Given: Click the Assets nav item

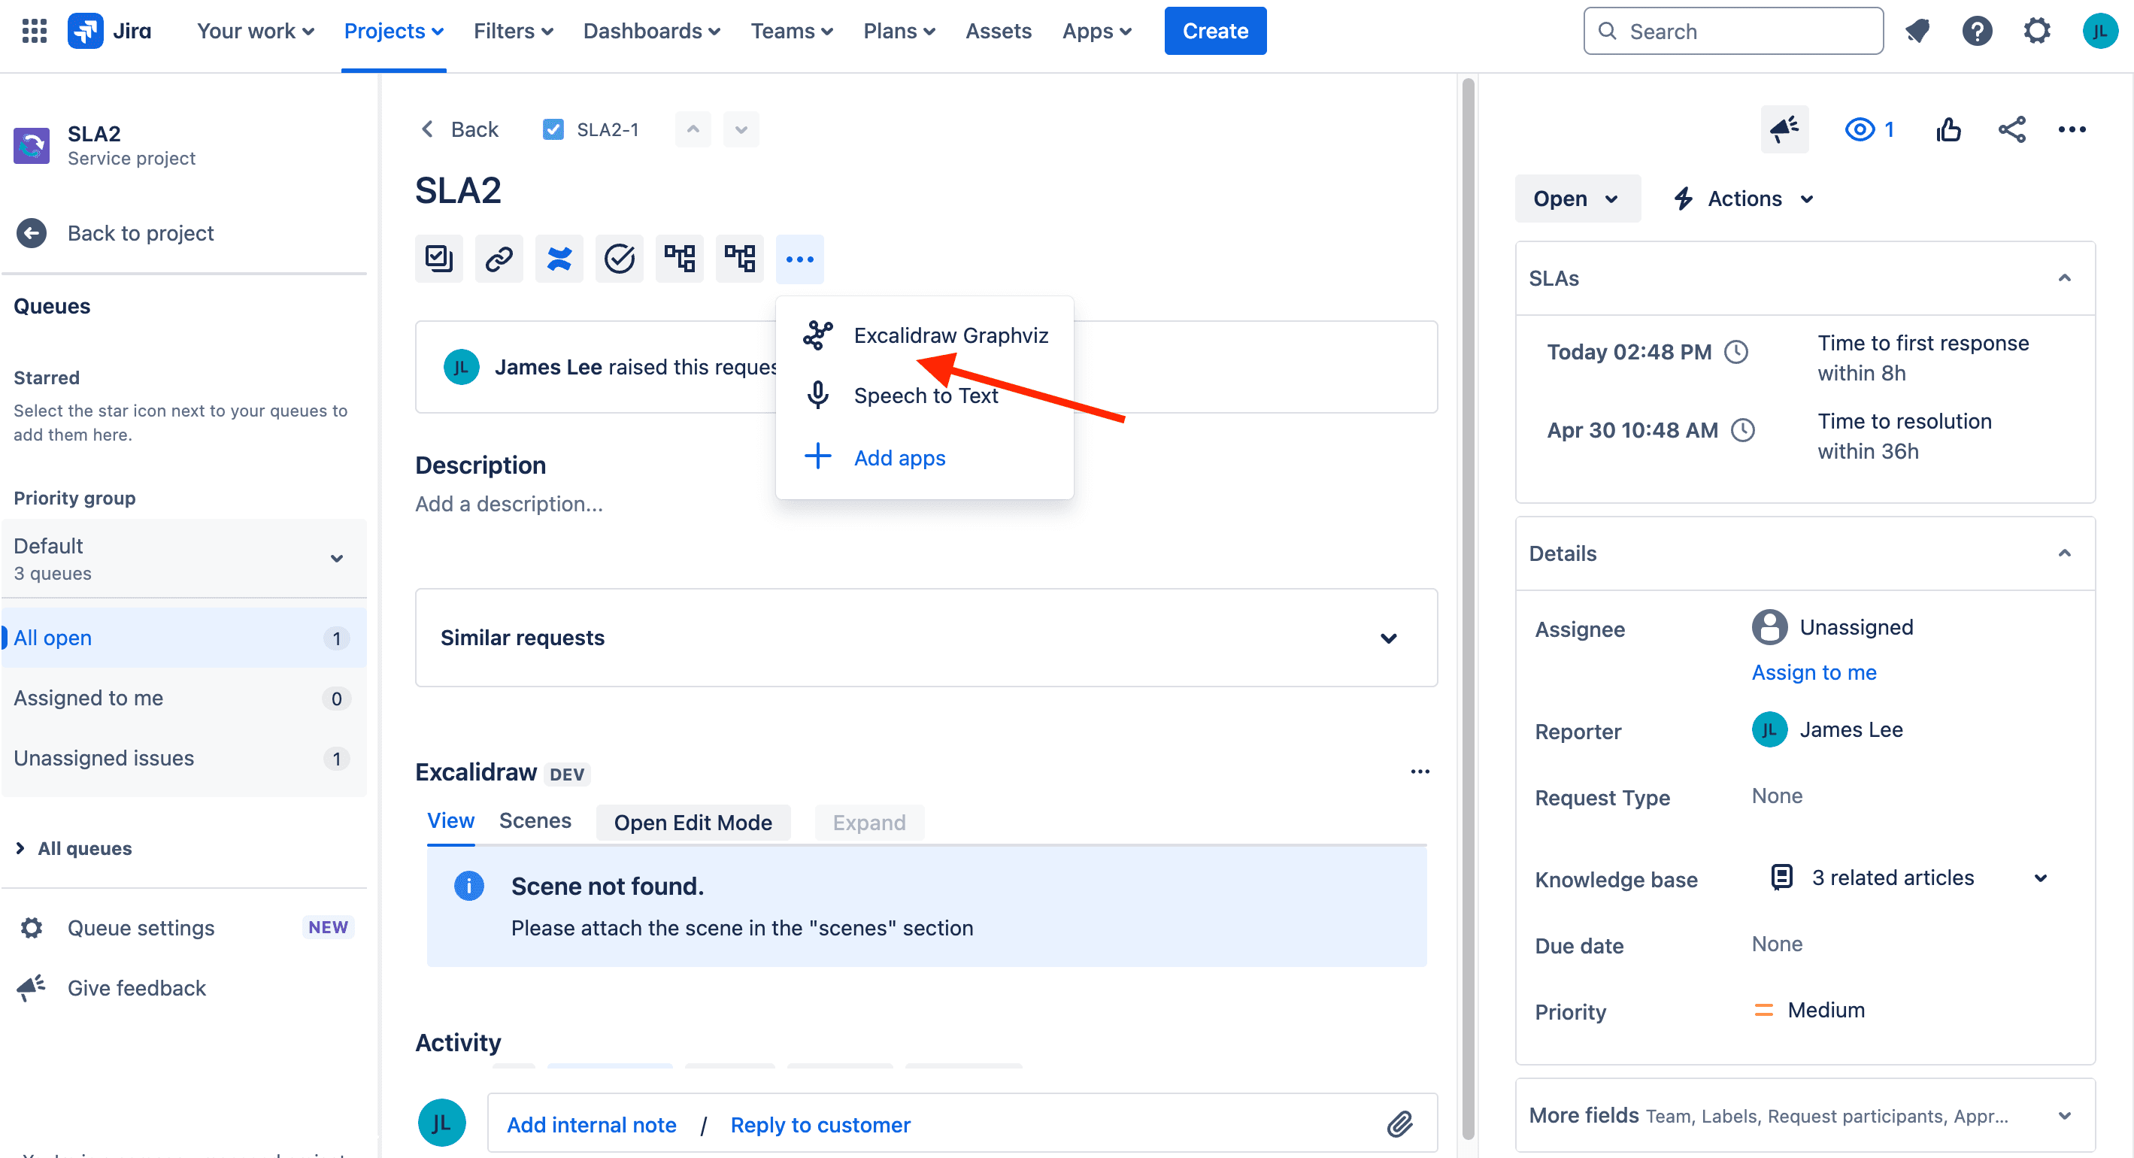Looking at the screenshot, I should click(999, 32).
